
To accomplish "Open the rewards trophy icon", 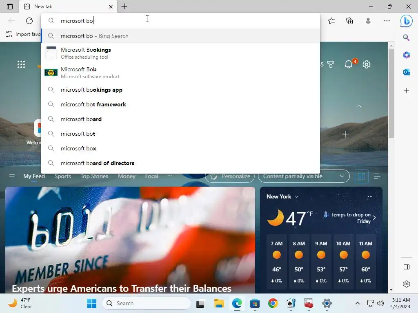I will pos(331,64).
